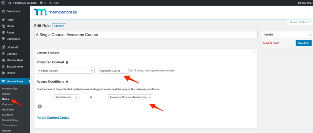
Task: Click the Orders menu label
Action: (x=11, y=73)
